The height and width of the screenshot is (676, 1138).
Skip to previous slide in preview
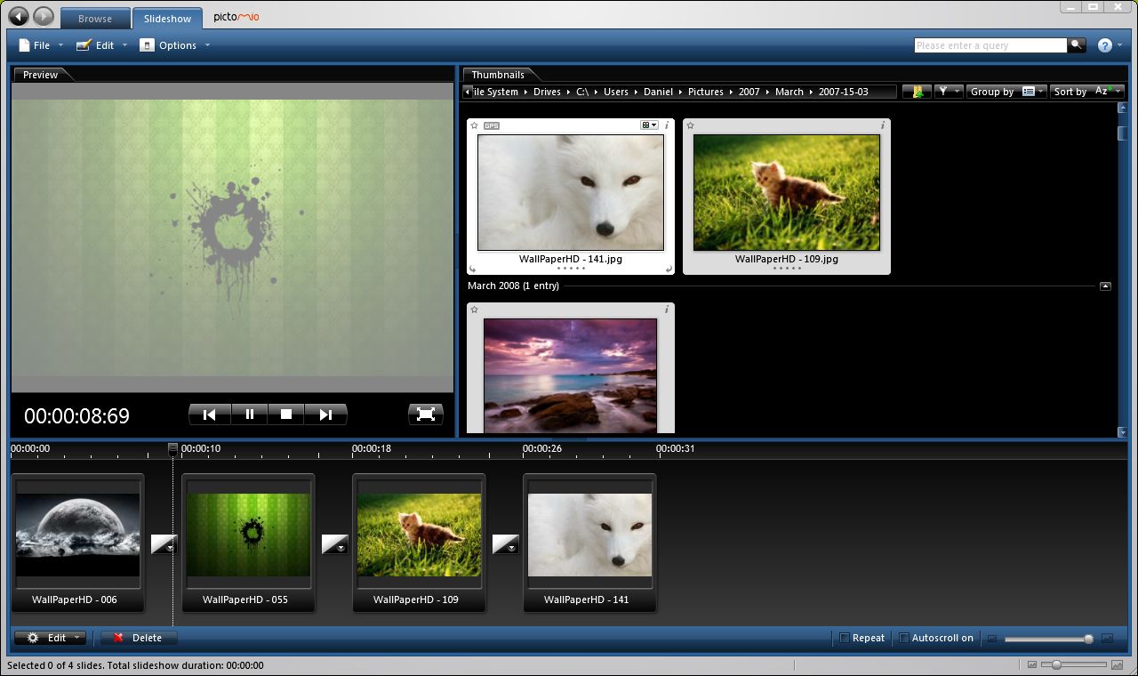(x=210, y=414)
